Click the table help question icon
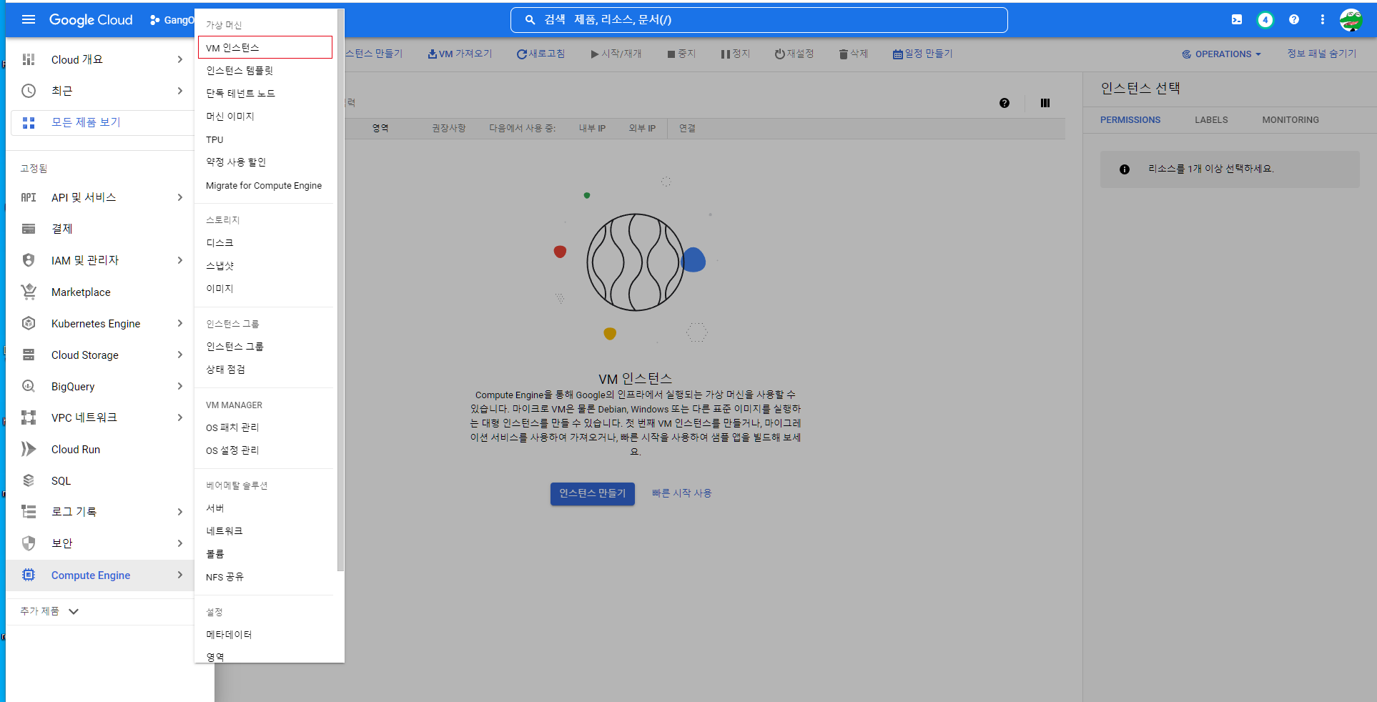1377x702 pixels. 1005,103
